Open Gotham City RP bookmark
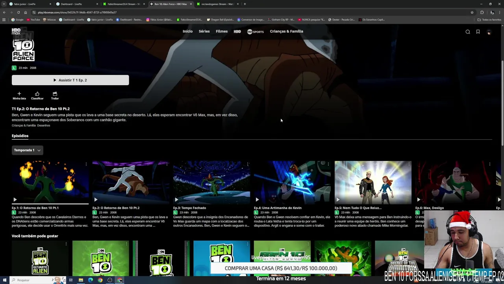The image size is (504, 284). click(x=281, y=19)
